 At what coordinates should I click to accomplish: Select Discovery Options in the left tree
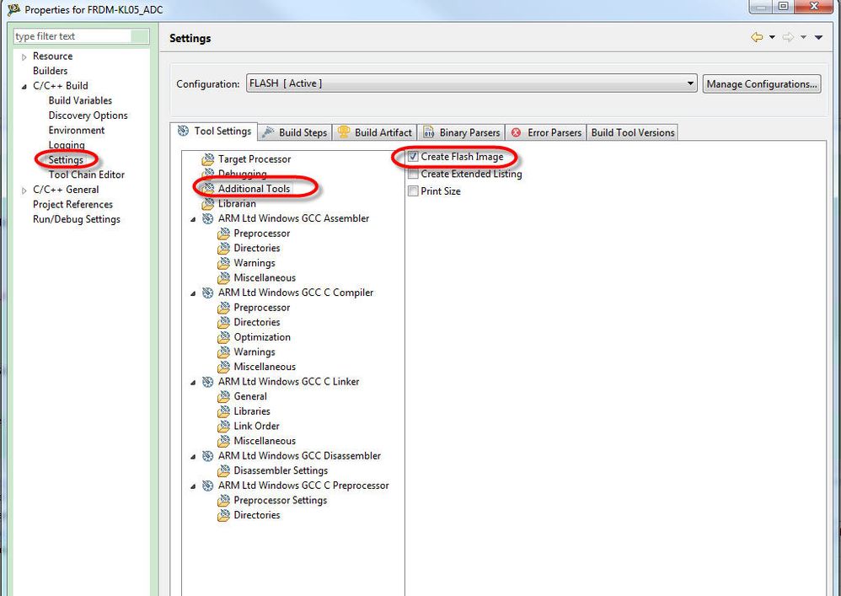point(88,115)
